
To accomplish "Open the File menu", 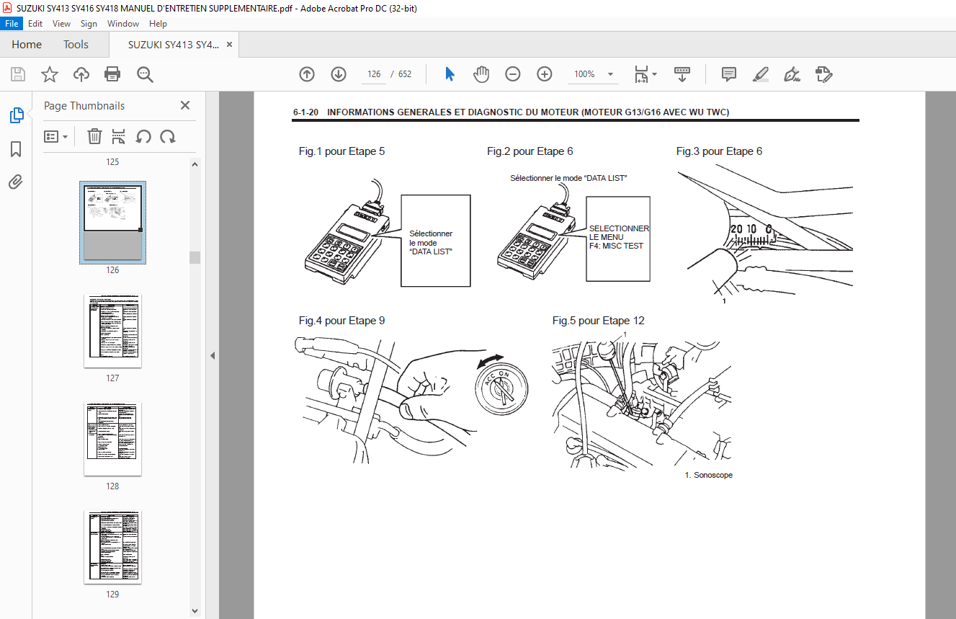I will (12, 24).
